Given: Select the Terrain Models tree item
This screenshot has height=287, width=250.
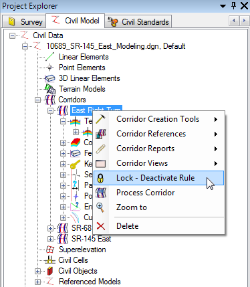Looking at the screenshot, I should pos(82,89).
